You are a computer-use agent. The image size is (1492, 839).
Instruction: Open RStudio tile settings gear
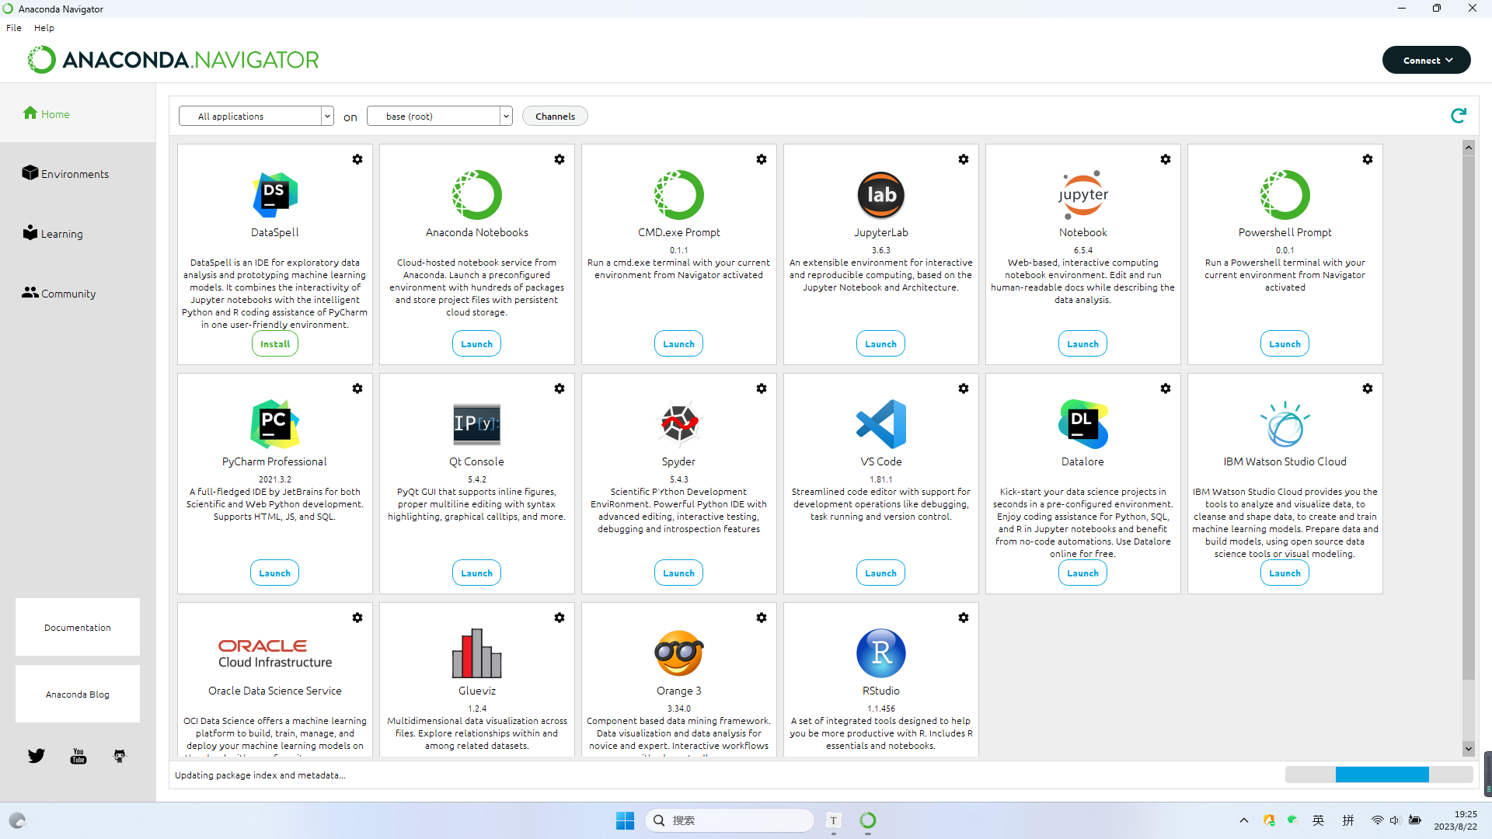pyautogui.click(x=964, y=618)
